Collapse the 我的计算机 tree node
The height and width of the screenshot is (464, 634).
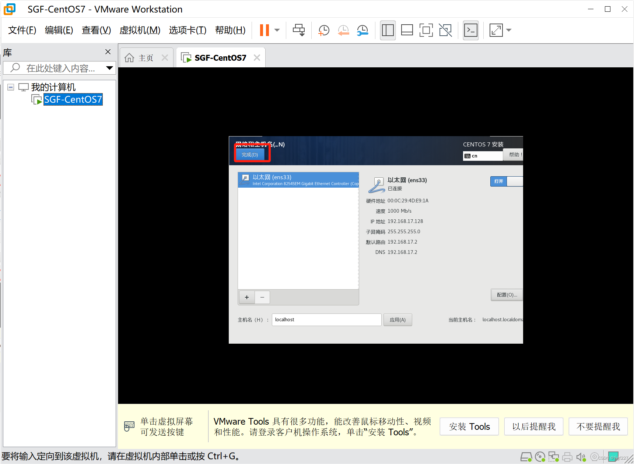tap(11, 87)
